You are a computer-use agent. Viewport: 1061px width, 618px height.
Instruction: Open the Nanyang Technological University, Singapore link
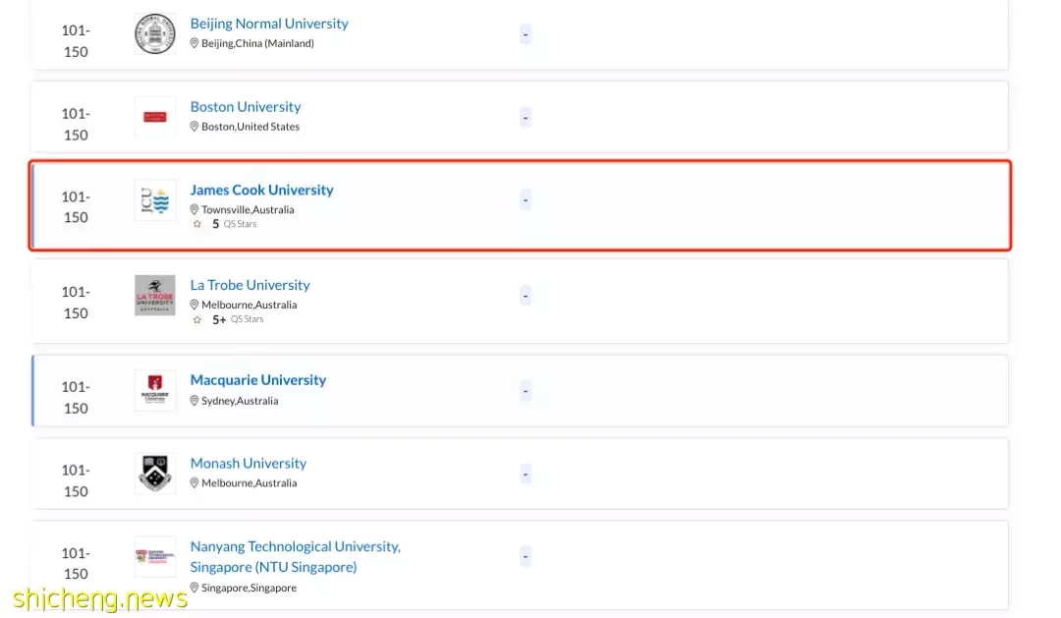(x=296, y=556)
